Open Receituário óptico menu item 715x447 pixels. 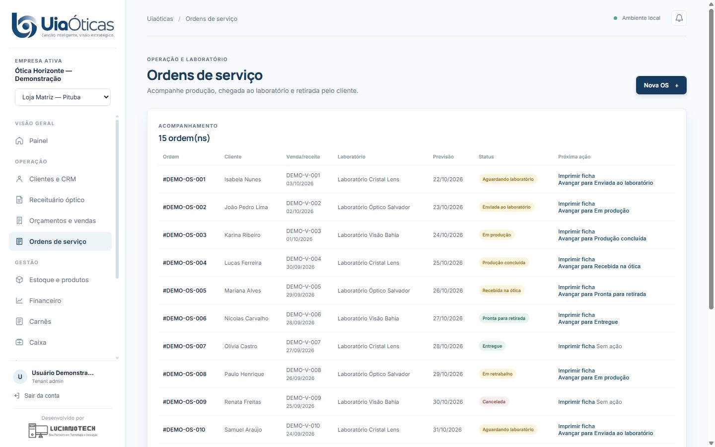pos(60,200)
